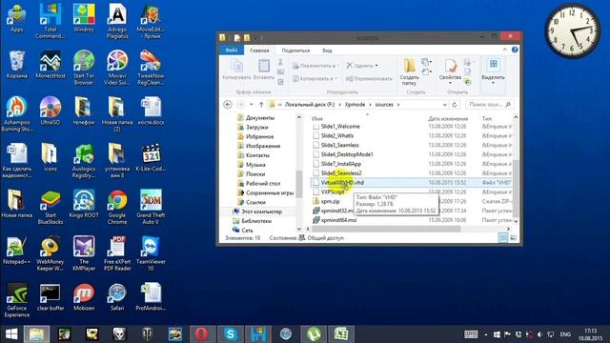Click the Переименовать ribbon button
Image resolution: width=610 pixels, height=343 pixels.
pos(369,78)
